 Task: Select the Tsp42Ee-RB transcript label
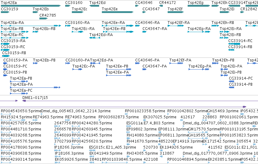114,28
